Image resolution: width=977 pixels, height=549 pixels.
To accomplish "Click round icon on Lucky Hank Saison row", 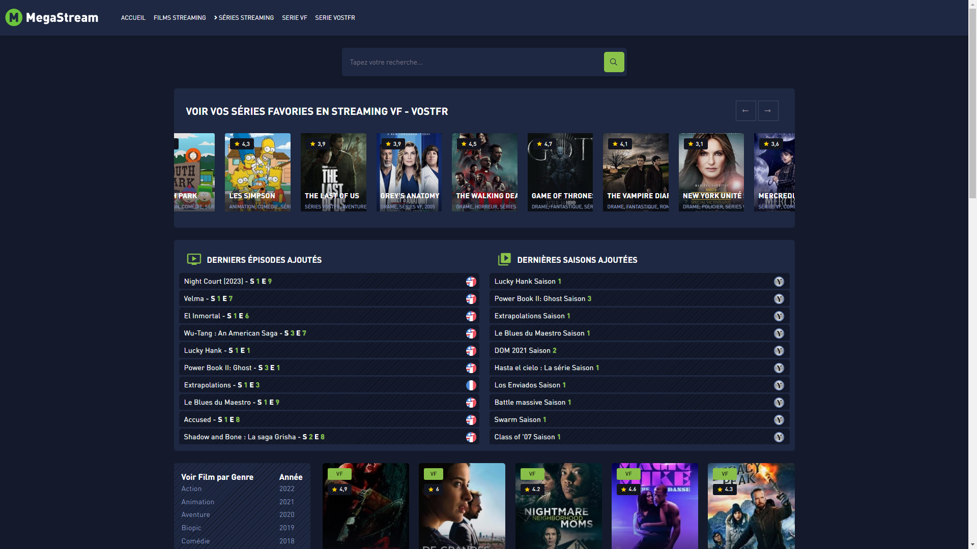I will click(x=779, y=282).
